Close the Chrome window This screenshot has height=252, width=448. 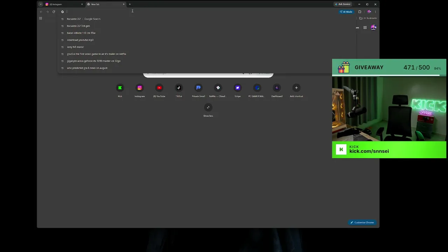pos(375,4)
